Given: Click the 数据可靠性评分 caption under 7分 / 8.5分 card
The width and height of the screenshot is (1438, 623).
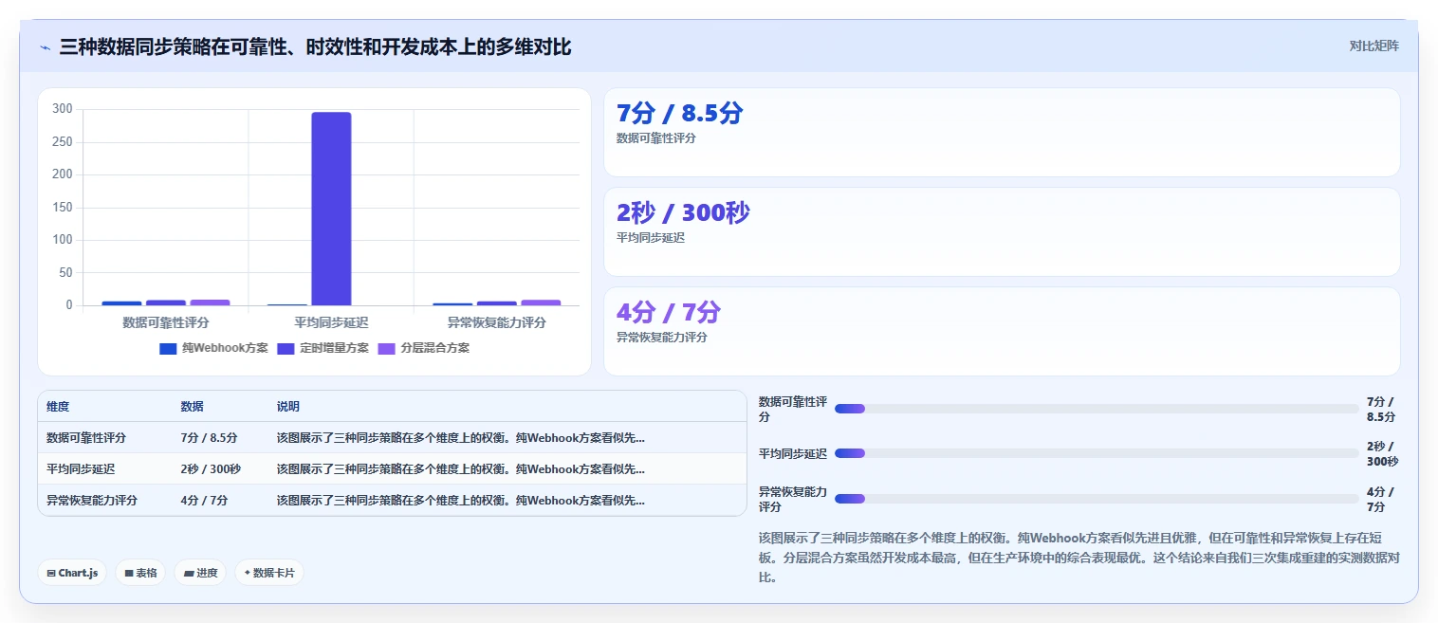Looking at the screenshot, I should 656,138.
